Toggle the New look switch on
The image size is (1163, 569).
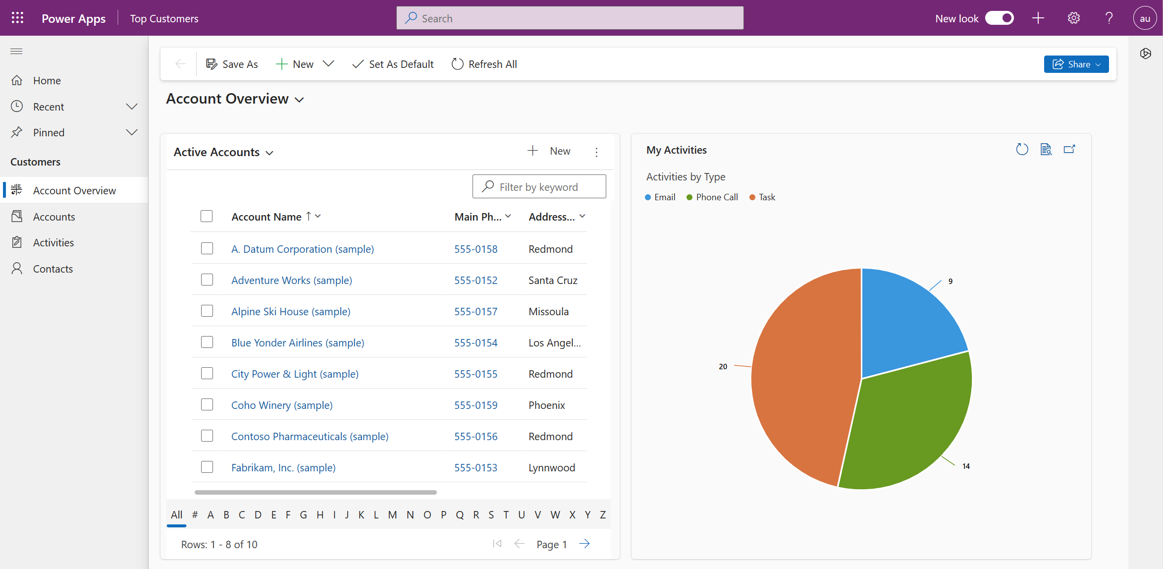coord(1002,18)
